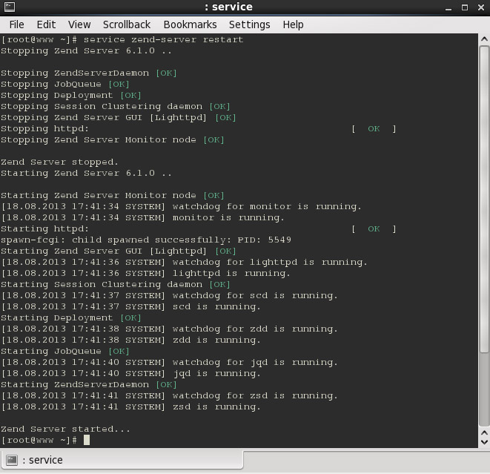Open the Bookmarks menu
The width and height of the screenshot is (490, 474).
click(190, 24)
